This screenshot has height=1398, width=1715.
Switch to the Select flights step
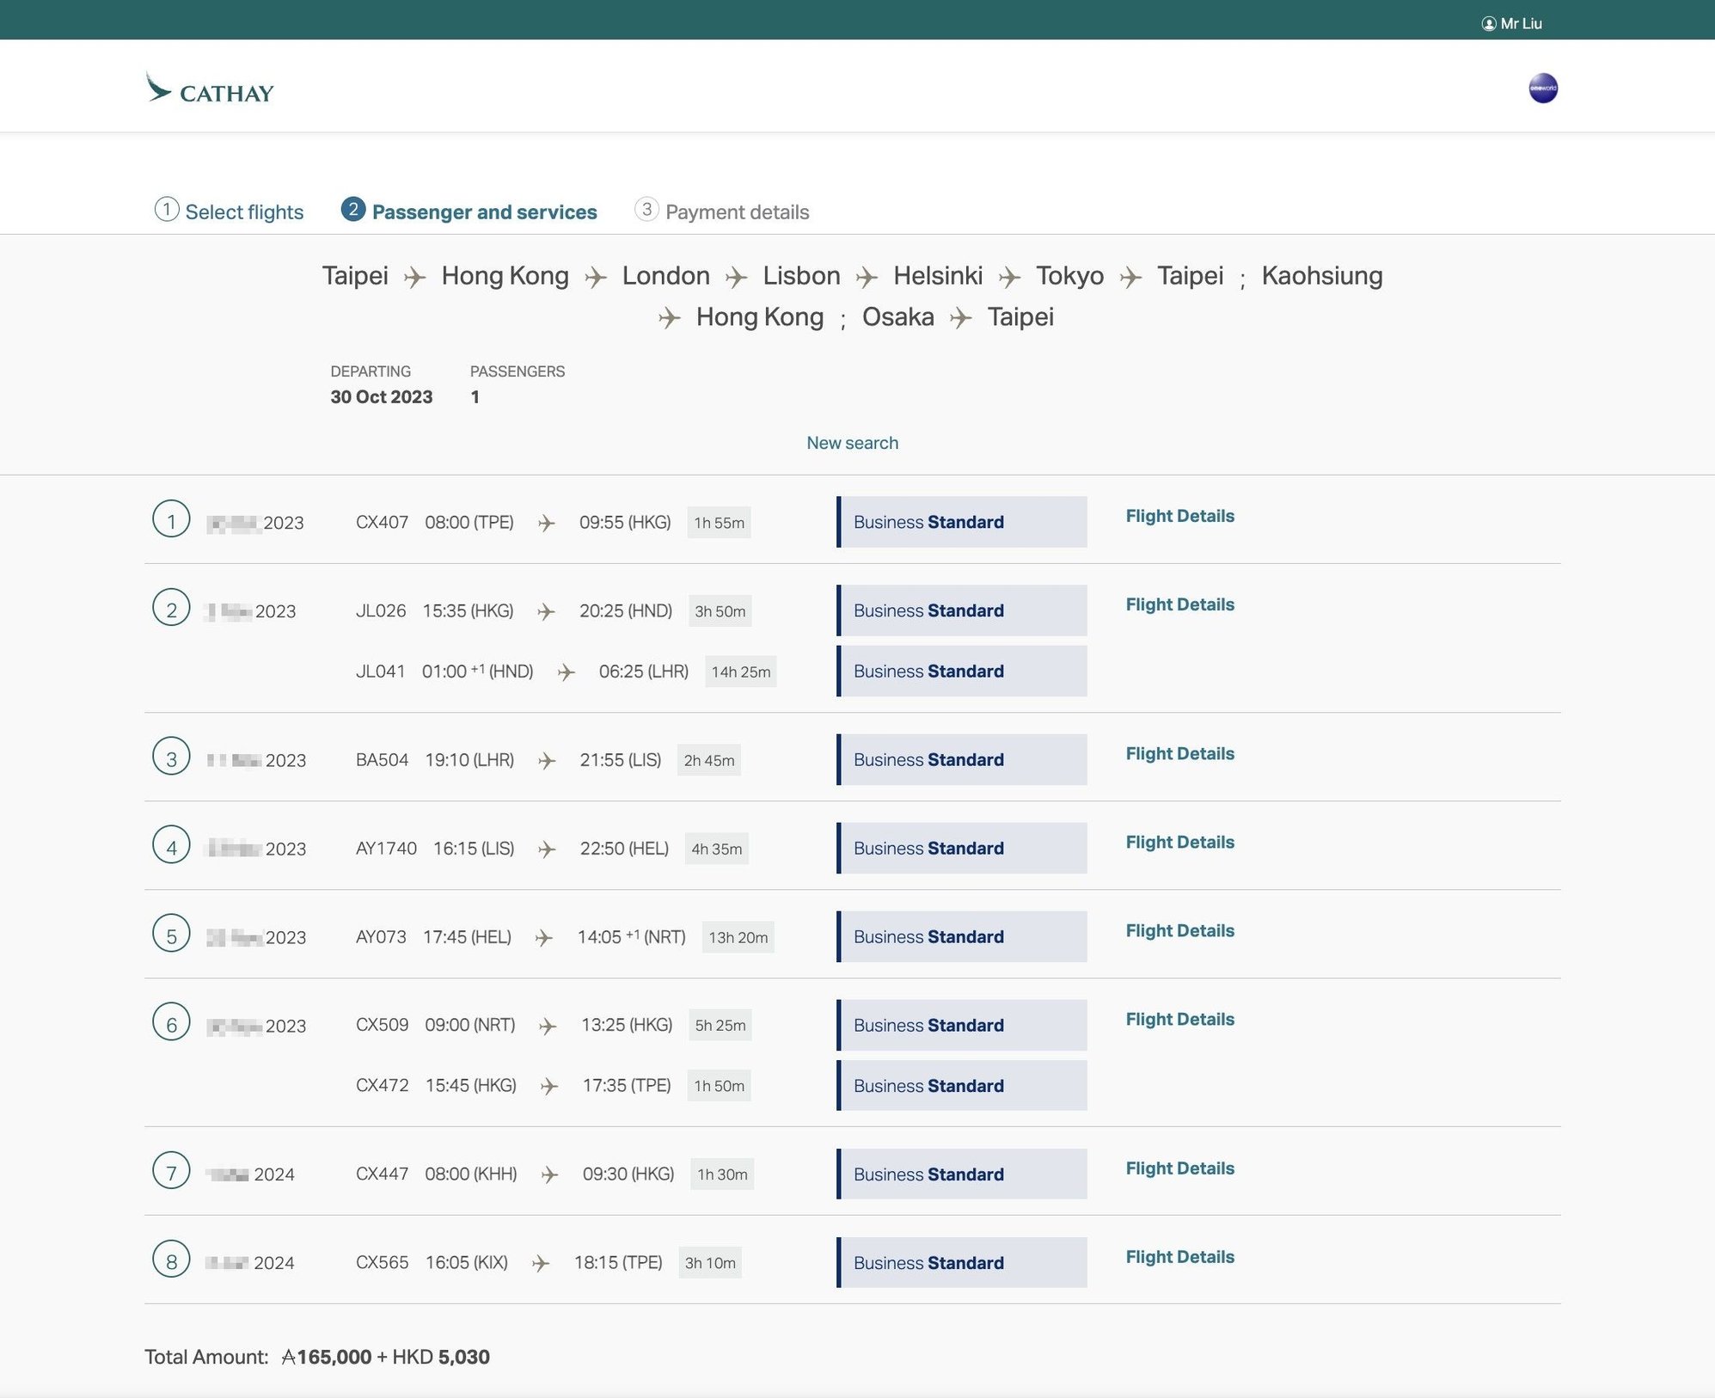click(228, 212)
